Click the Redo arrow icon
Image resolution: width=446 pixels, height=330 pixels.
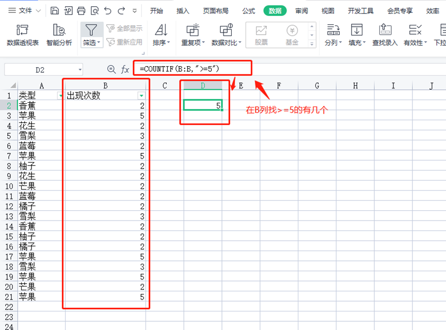121,11
